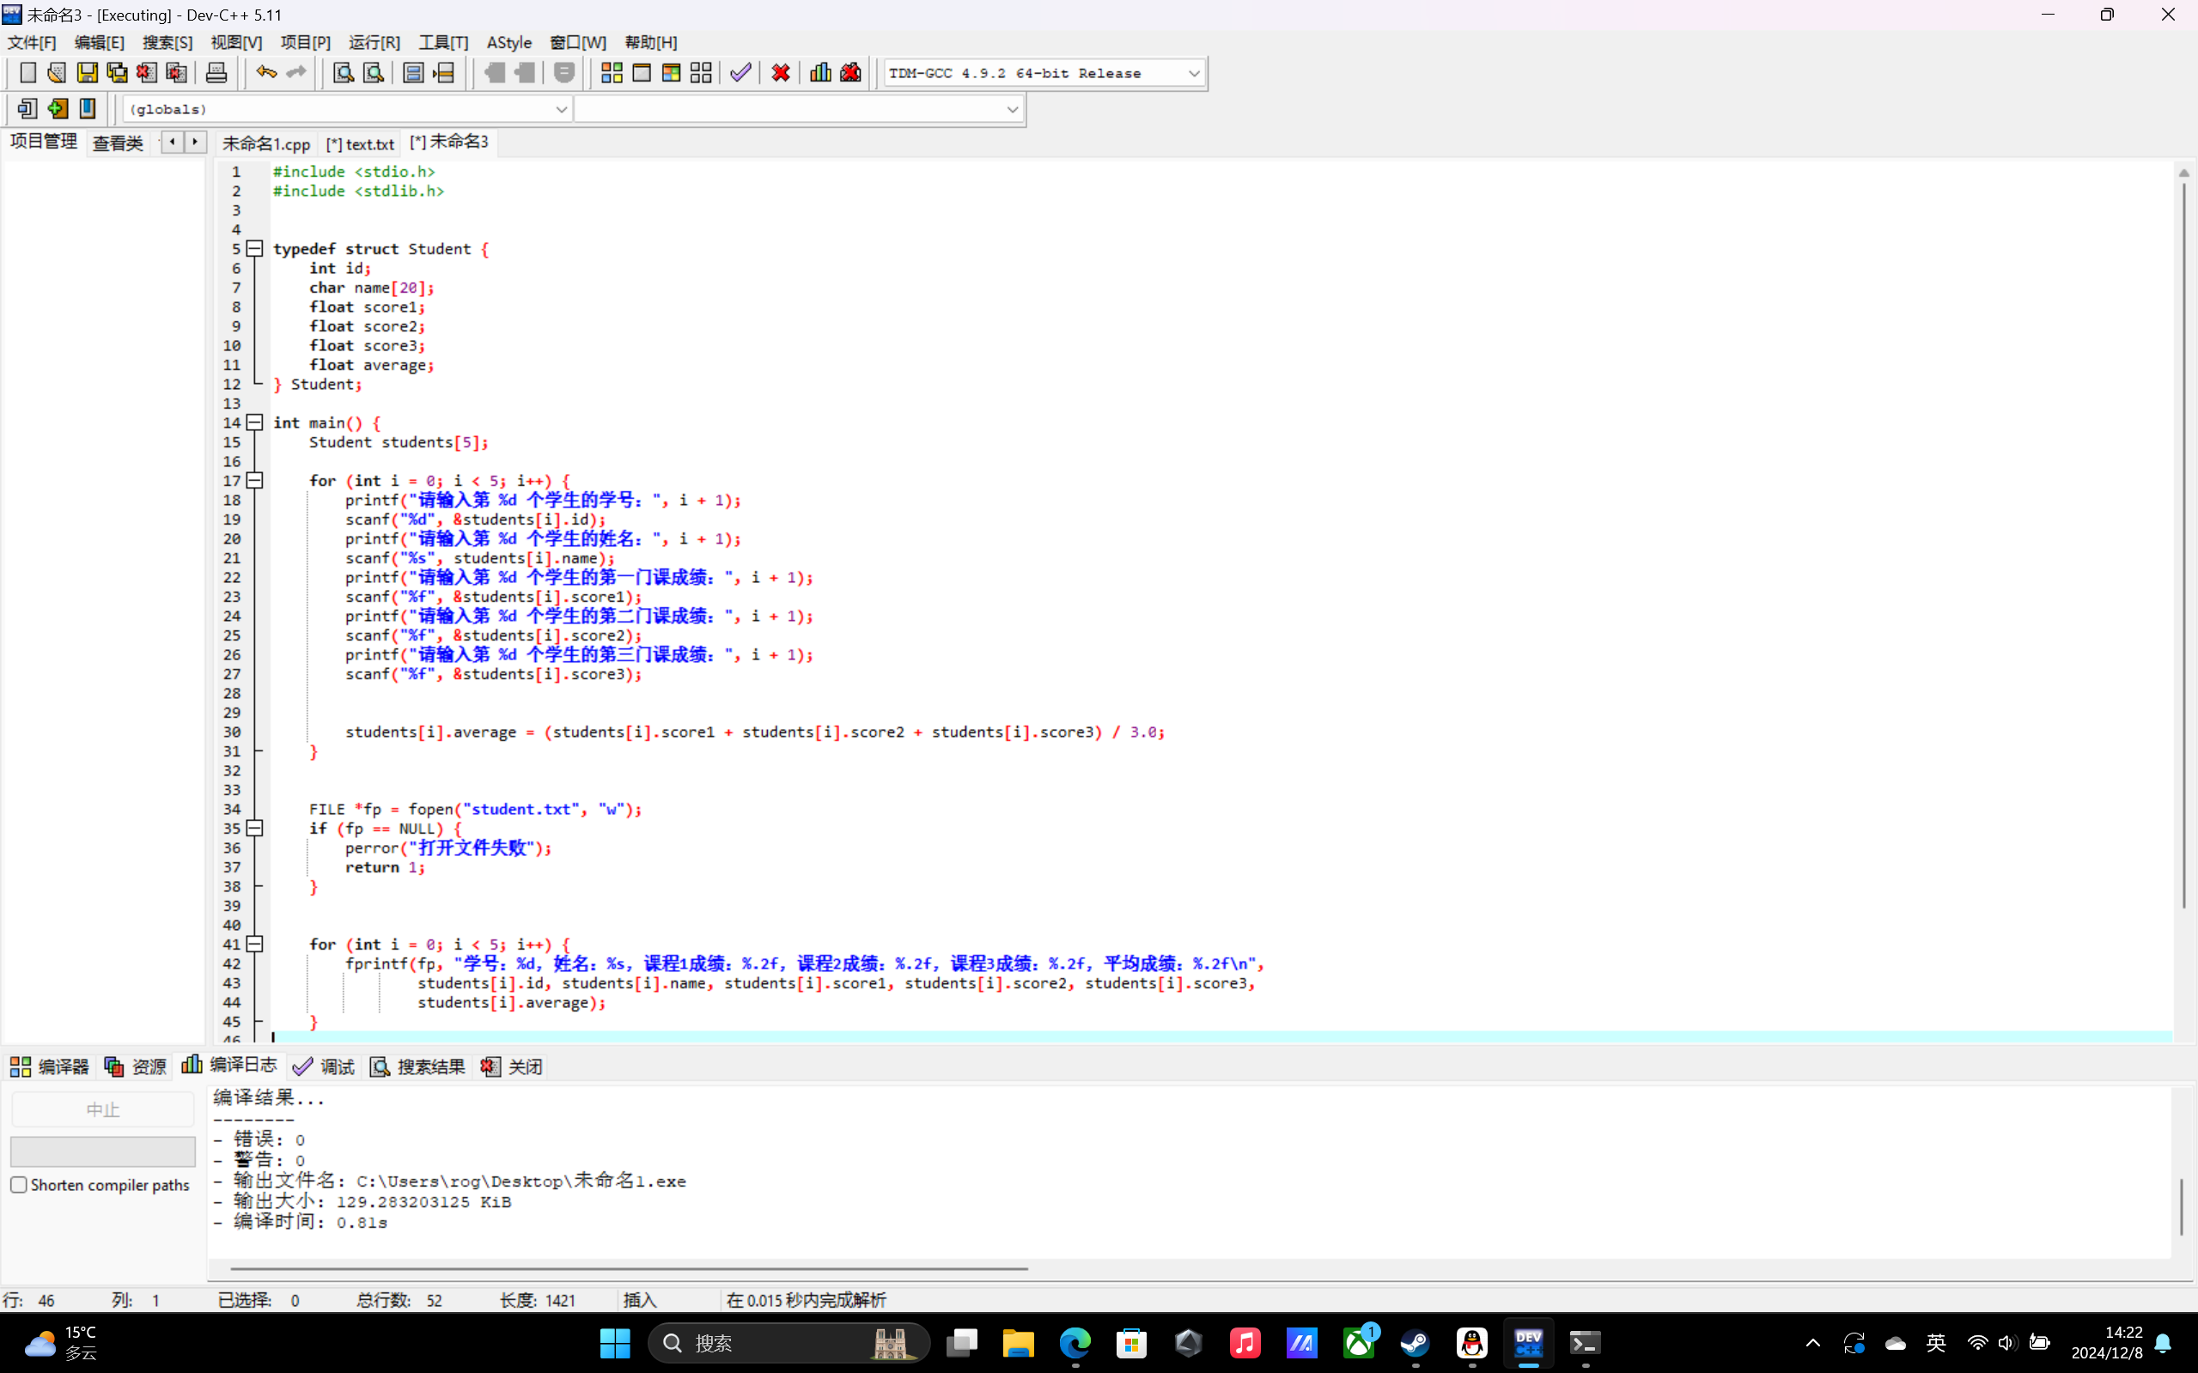
Task: Click the Save file toolbar icon
Action: tap(88, 73)
